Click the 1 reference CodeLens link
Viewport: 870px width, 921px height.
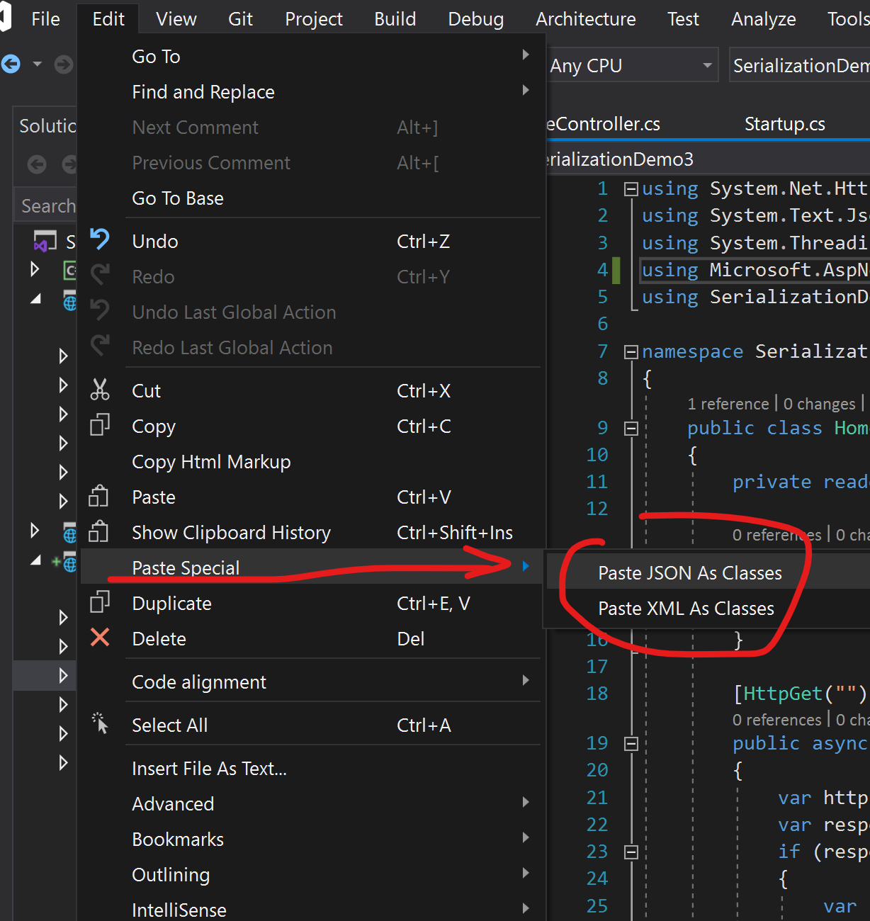point(728,404)
